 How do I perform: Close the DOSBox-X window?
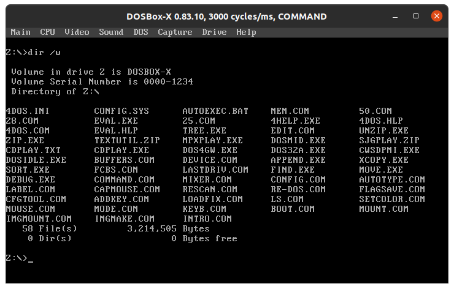tap(437, 16)
